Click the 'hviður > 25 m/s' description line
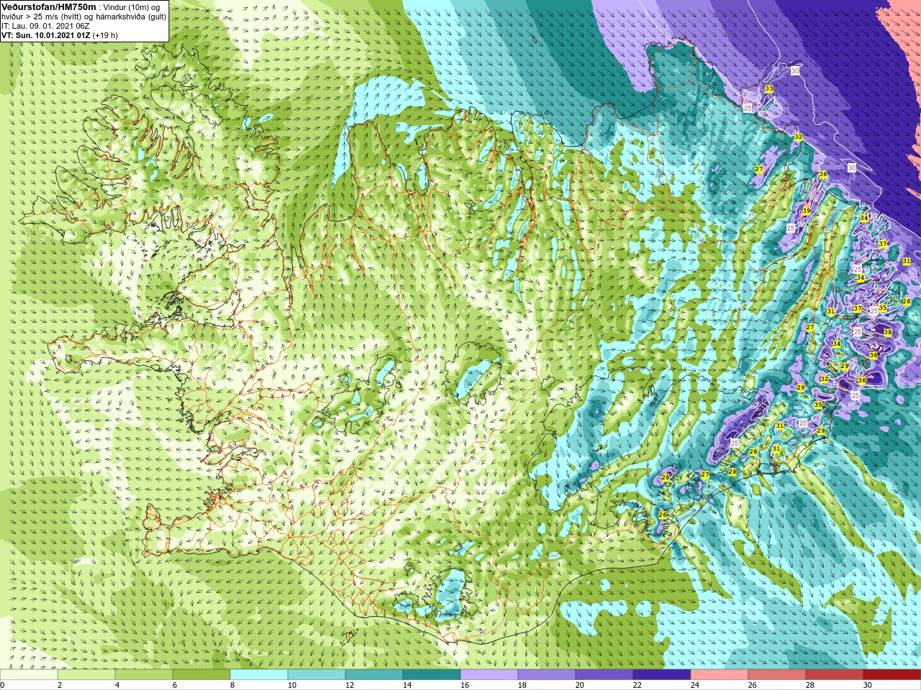 83,16
